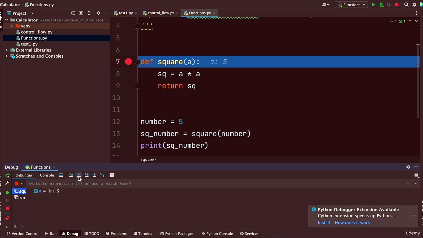
Task: Minimize the Debug tool window
Action: [x=416, y=167]
